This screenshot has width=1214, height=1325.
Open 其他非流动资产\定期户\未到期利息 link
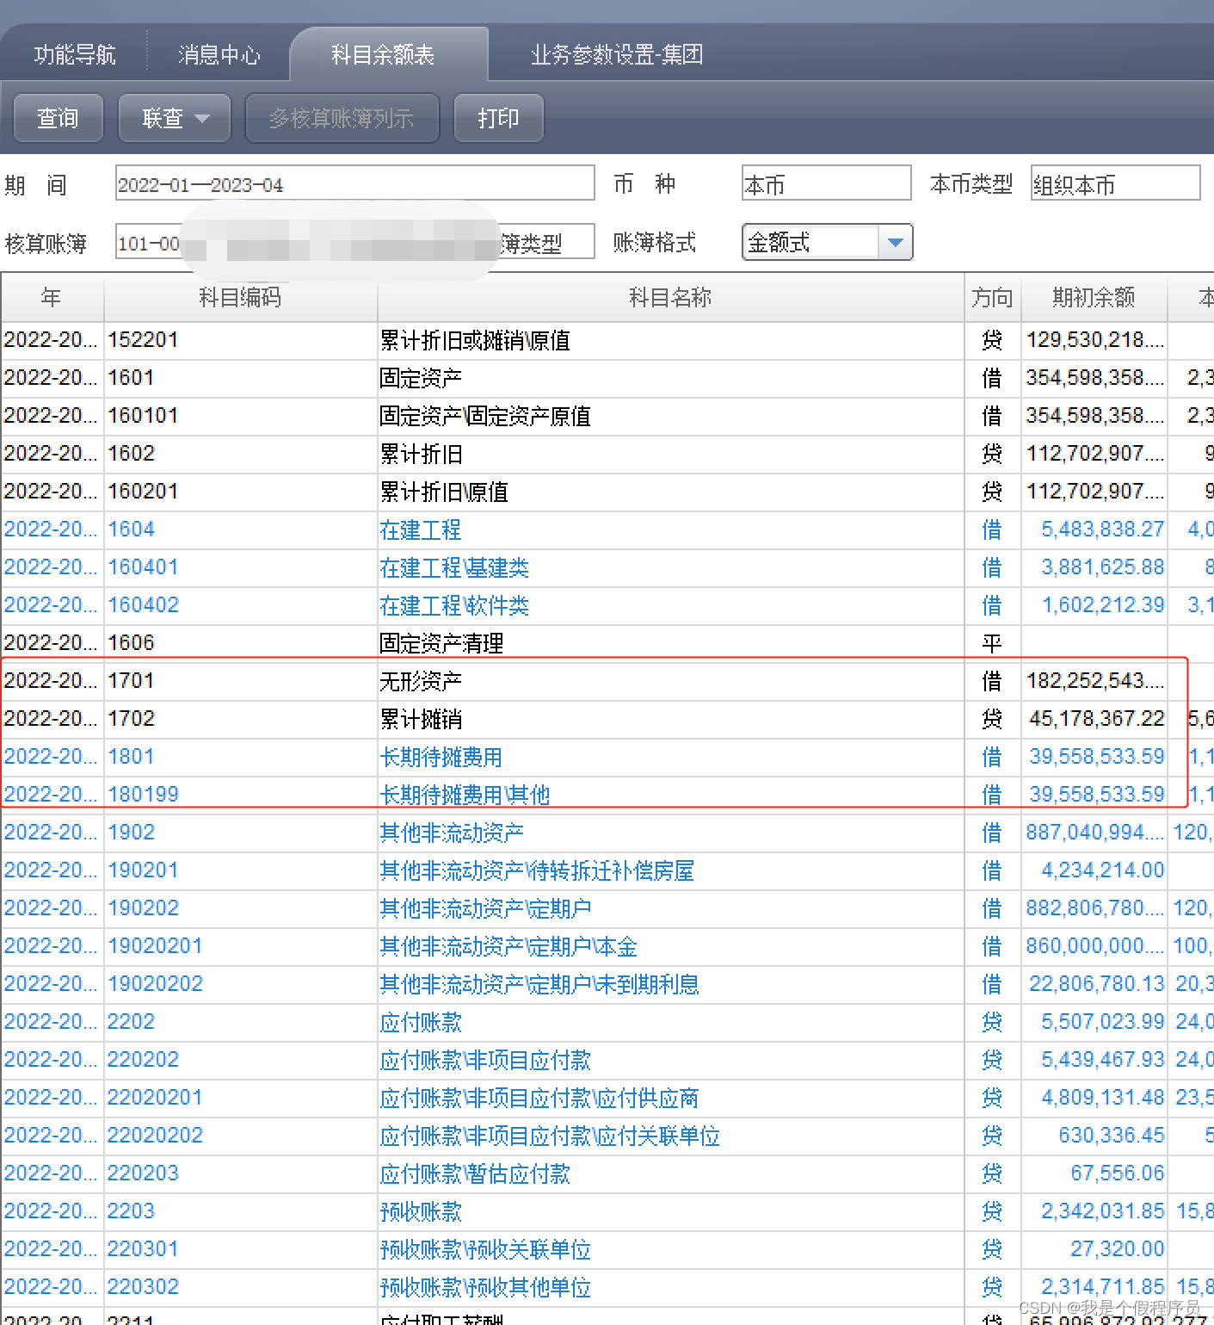[x=539, y=985]
